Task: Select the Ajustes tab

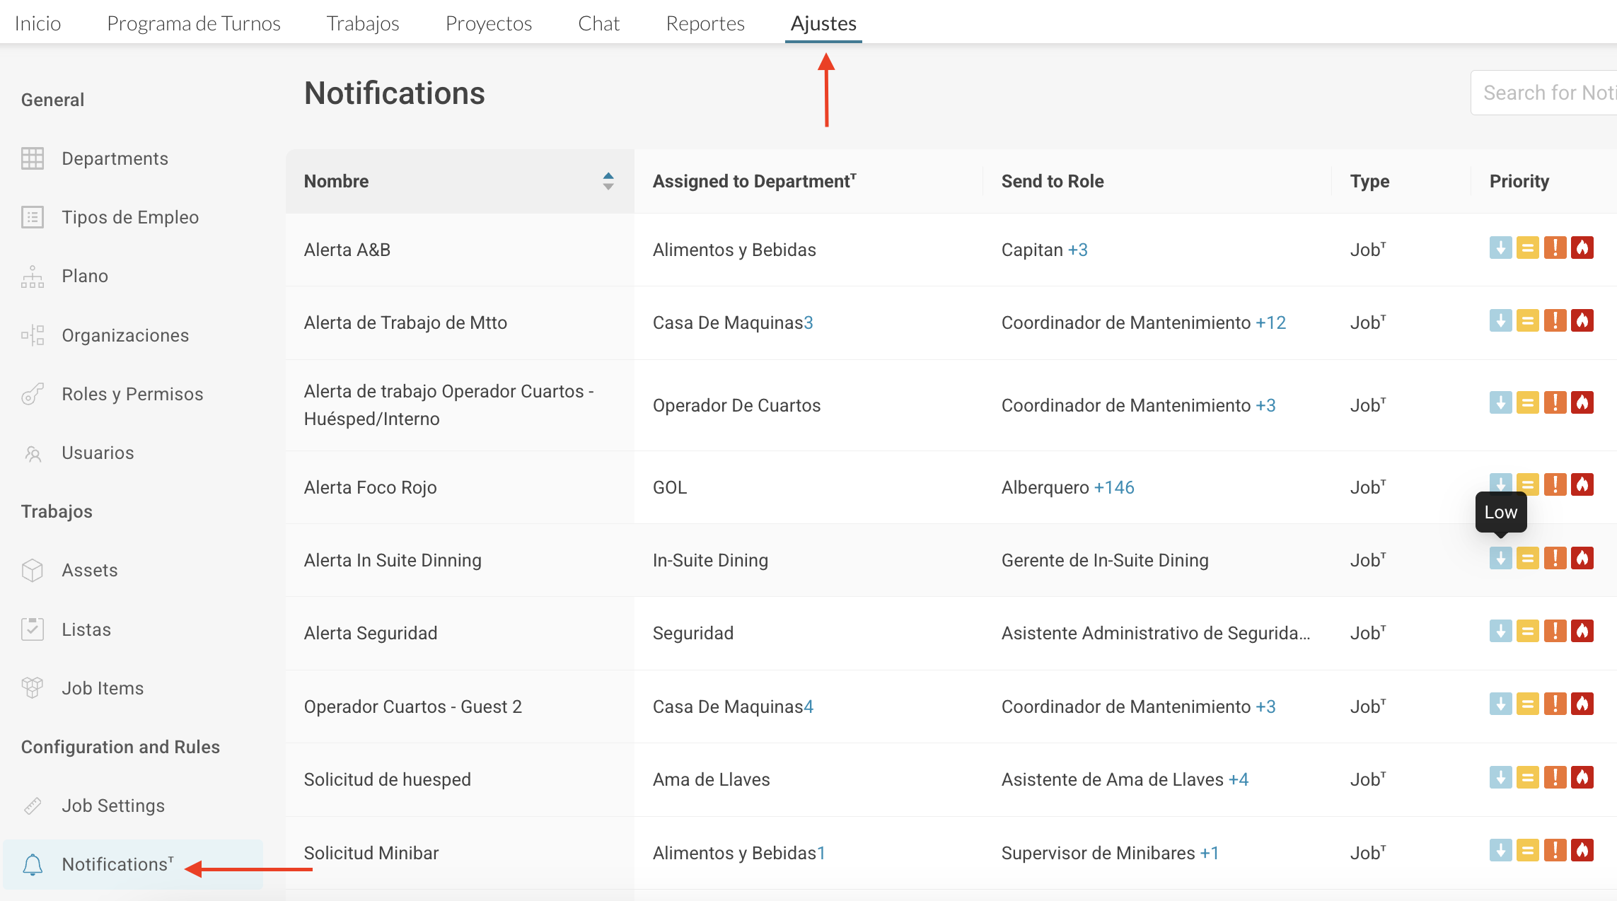Action: click(x=823, y=23)
